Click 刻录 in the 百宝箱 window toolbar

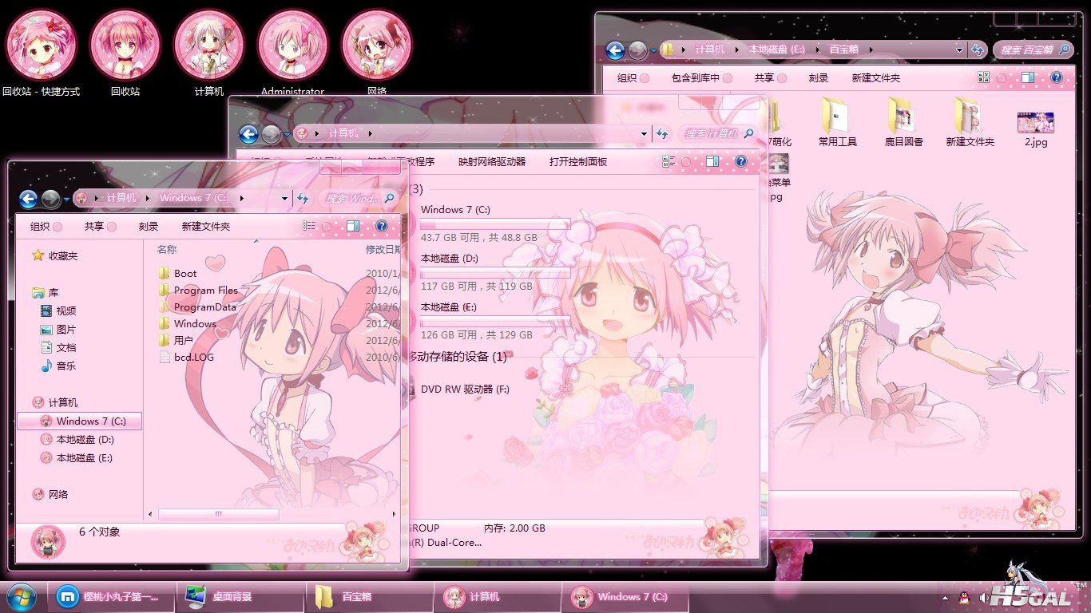click(x=819, y=78)
